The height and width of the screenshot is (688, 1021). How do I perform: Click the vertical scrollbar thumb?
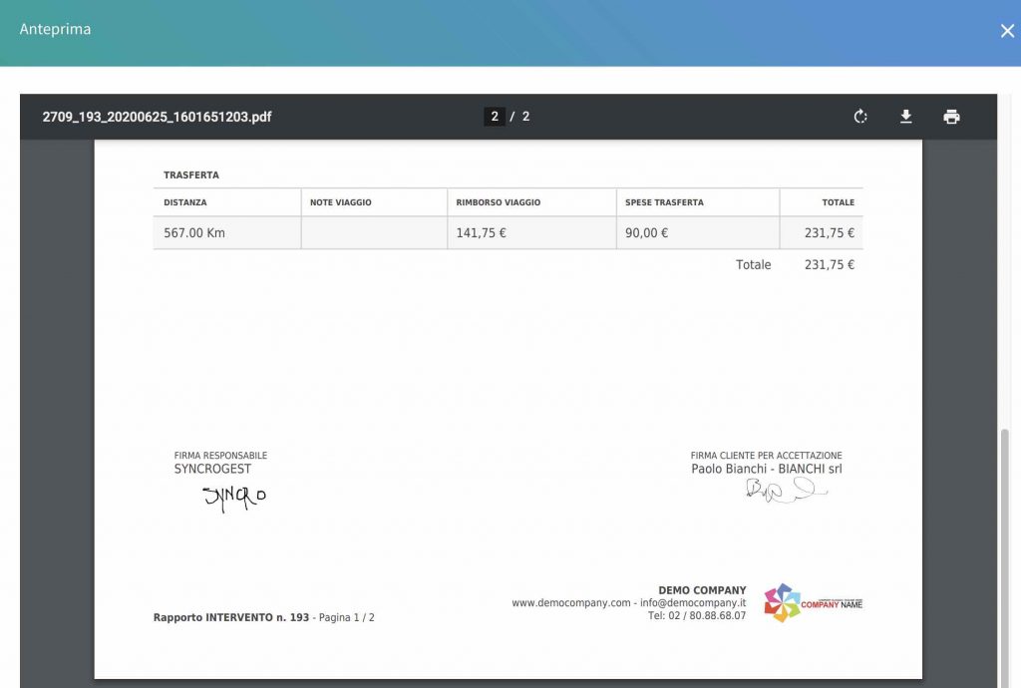point(1005,556)
